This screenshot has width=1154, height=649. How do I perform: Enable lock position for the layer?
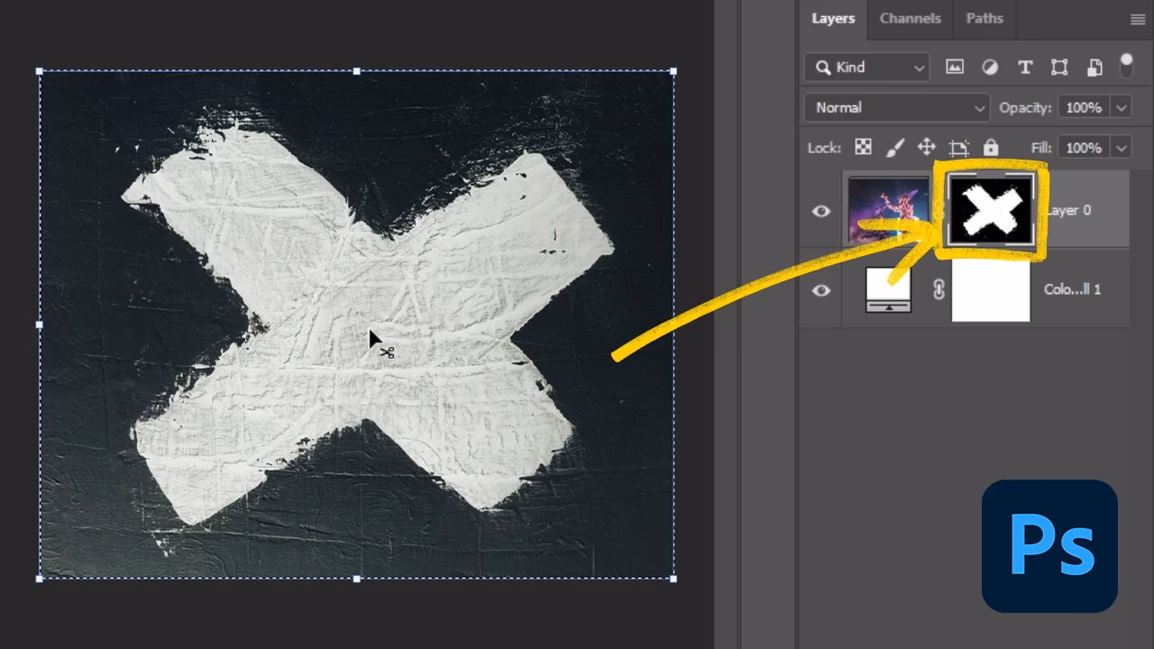tap(927, 147)
